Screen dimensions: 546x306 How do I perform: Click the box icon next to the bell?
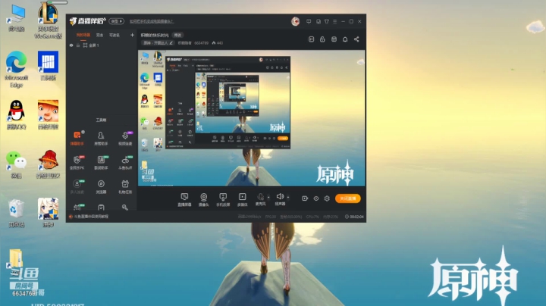(334, 39)
